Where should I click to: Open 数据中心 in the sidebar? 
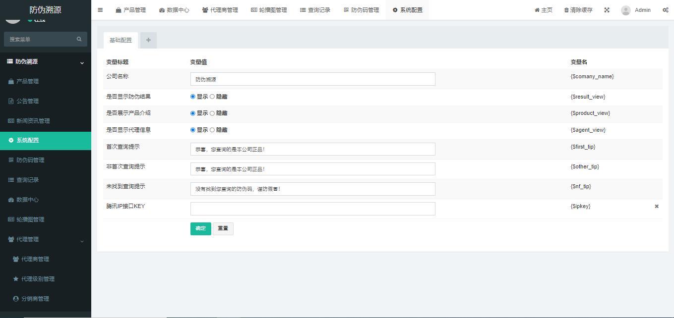[46, 200]
